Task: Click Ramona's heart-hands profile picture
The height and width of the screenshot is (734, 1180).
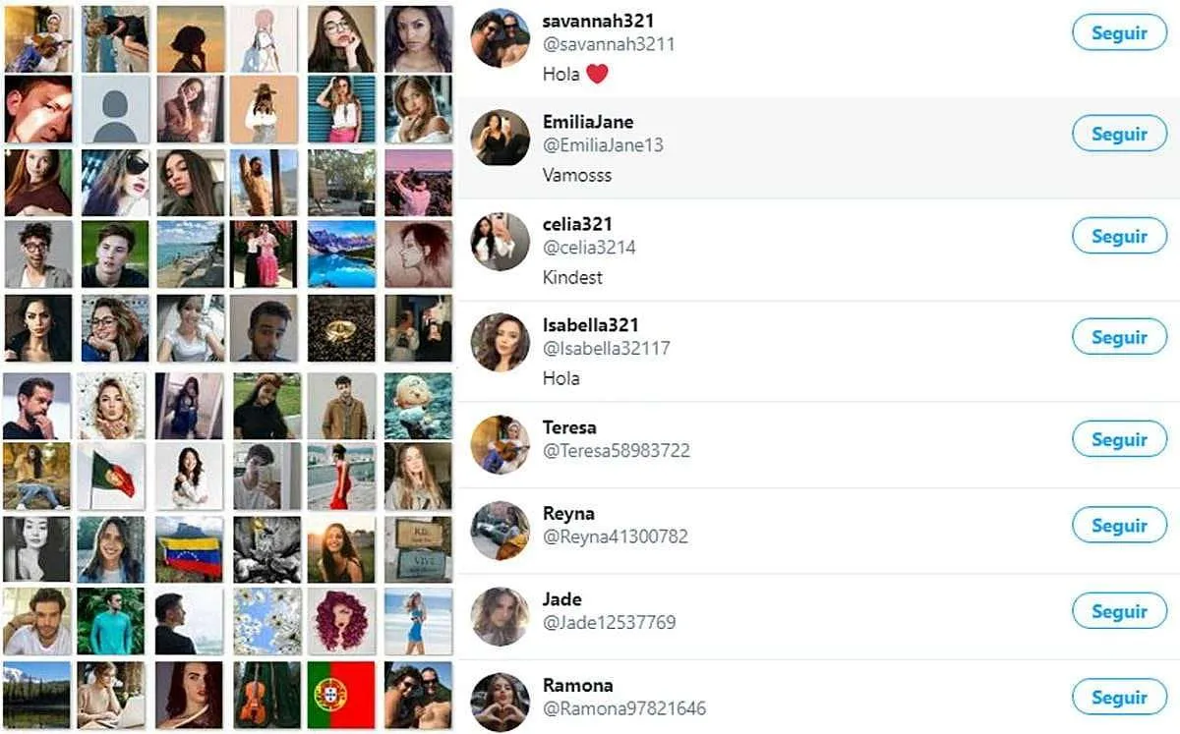Action: coord(501,702)
